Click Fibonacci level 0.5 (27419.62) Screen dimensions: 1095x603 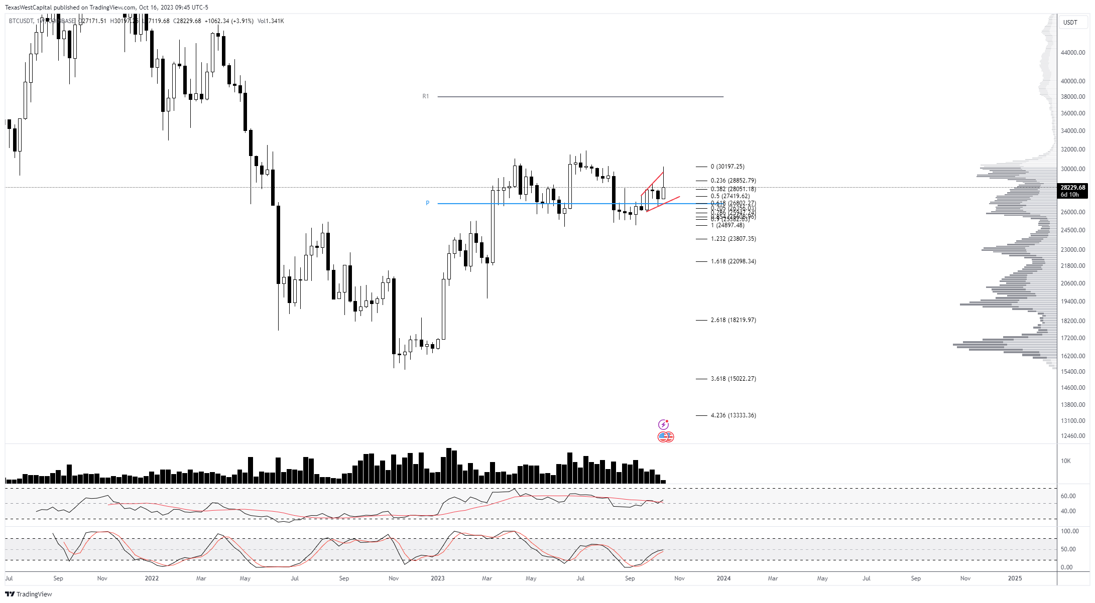pos(730,196)
